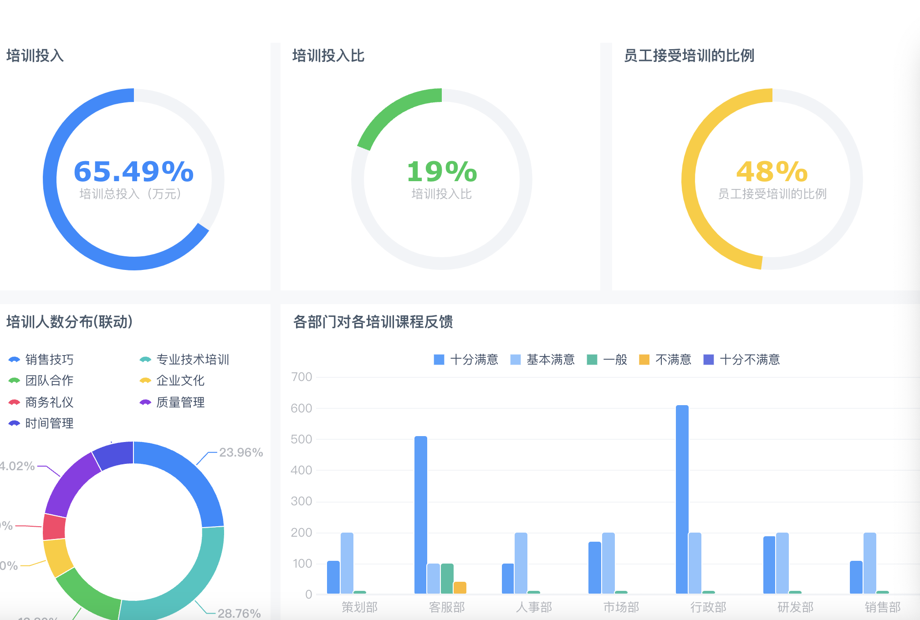The image size is (920, 620).
Task: Click the 客服部 green 一般 bar
Action: (447, 579)
